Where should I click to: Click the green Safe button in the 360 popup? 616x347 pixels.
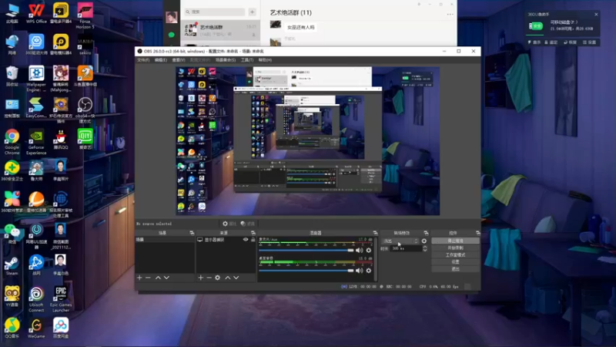[536, 26]
